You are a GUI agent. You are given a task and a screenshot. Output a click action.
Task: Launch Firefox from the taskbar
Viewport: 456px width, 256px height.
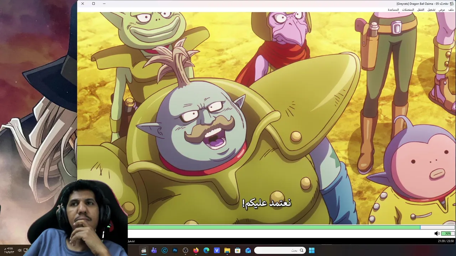click(x=196, y=250)
